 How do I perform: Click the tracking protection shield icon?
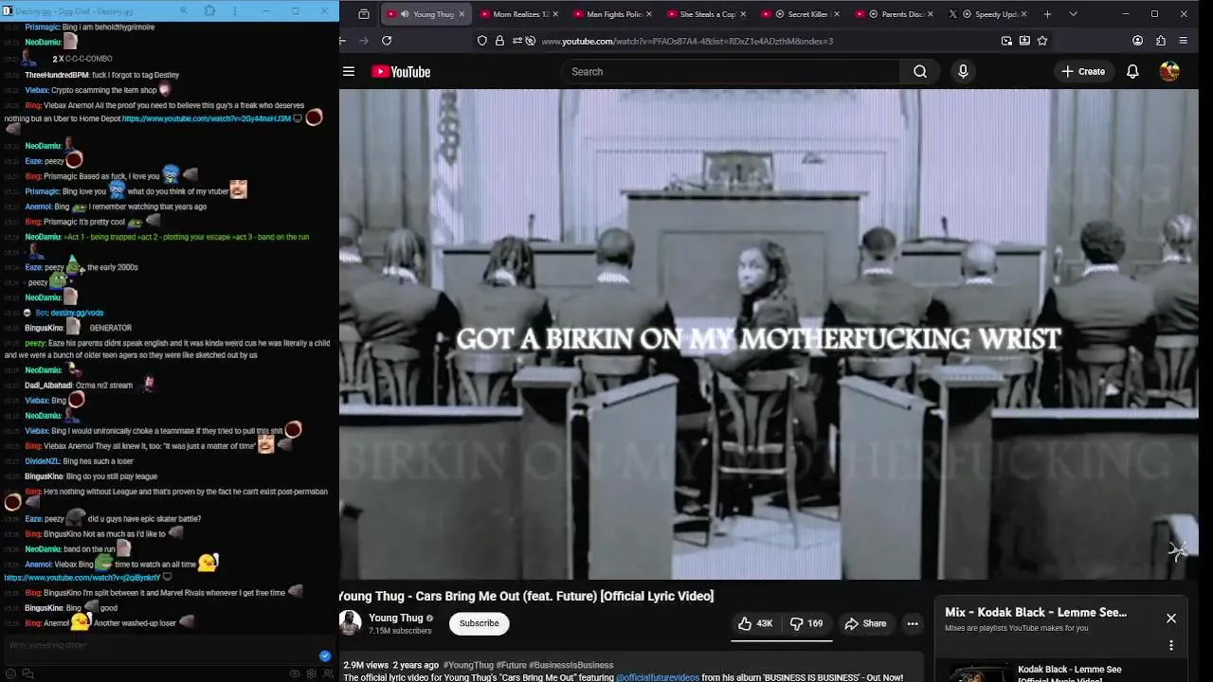coord(482,41)
